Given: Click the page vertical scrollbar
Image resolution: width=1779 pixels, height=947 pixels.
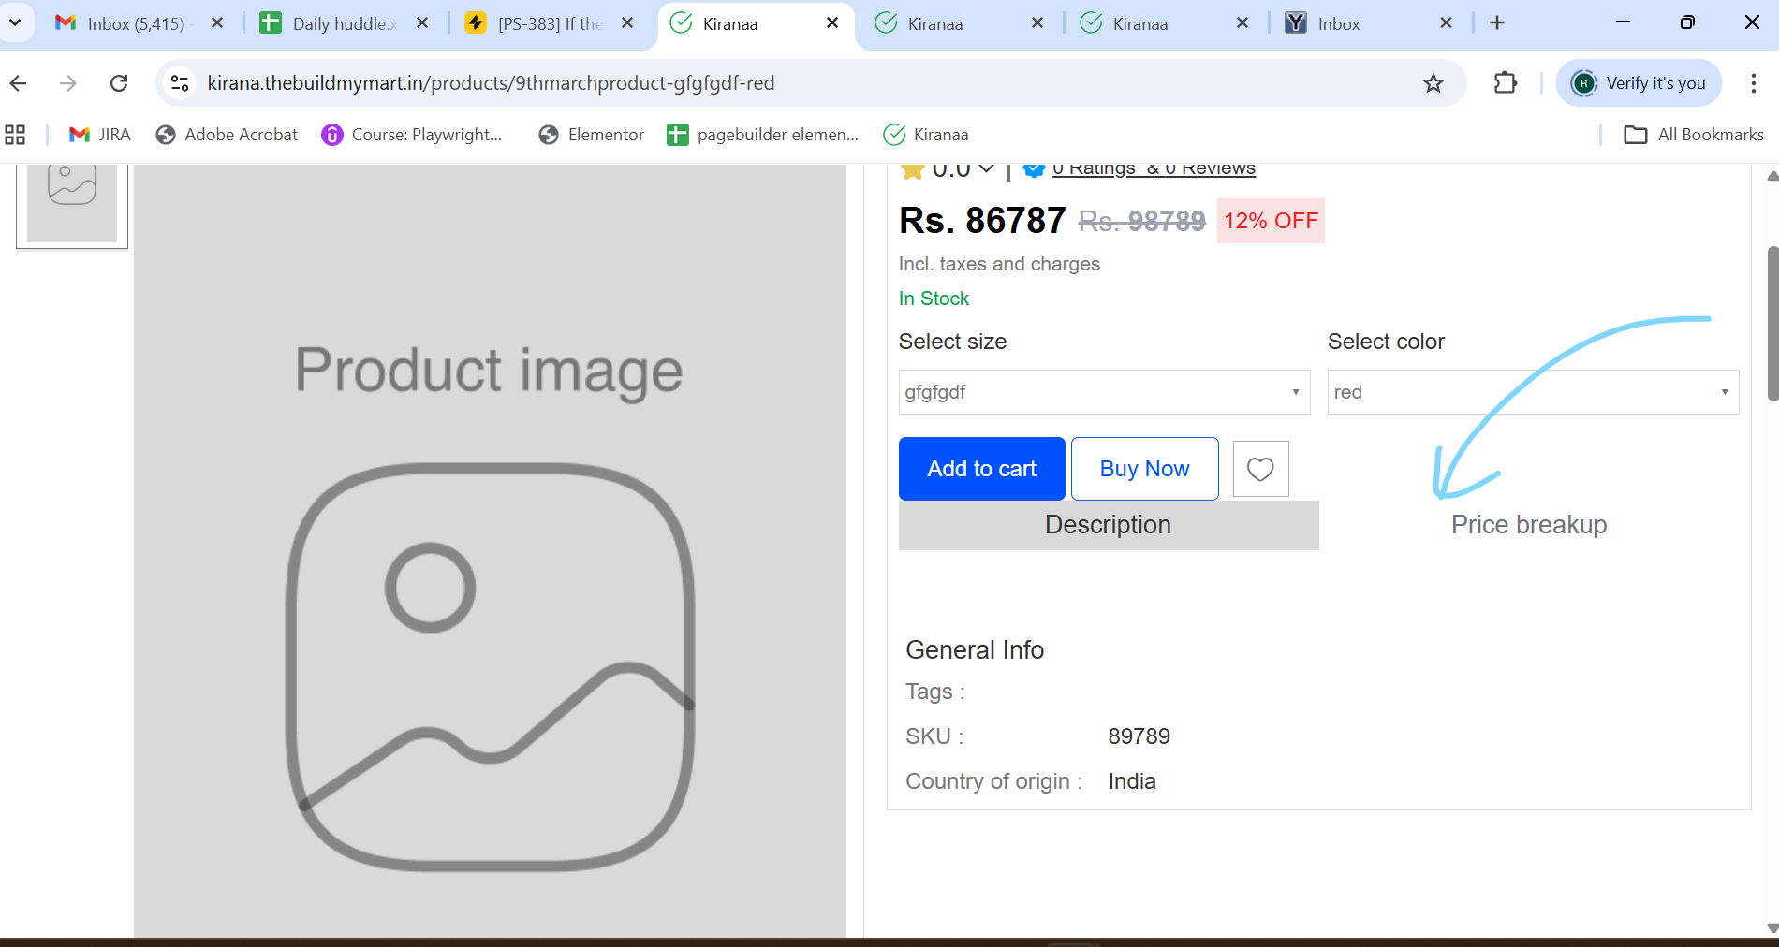Looking at the screenshot, I should pos(1772,324).
